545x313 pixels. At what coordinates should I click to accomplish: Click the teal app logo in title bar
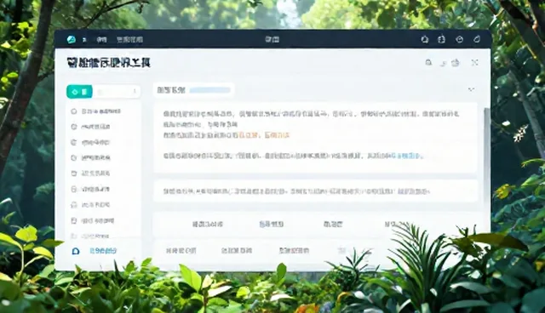click(x=72, y=39)
